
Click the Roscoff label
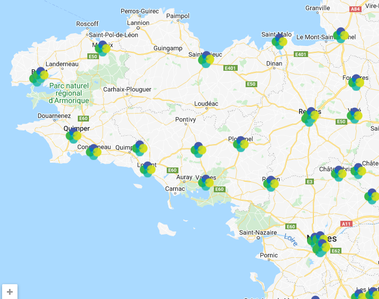[87, 24]
